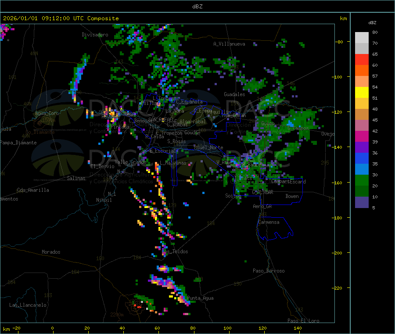Image resolution: width=395 pixels, height=334 pixels.
Task: Click the 140 km horizontal axis label
Action: pyautogui.click(x=298, y=328)
